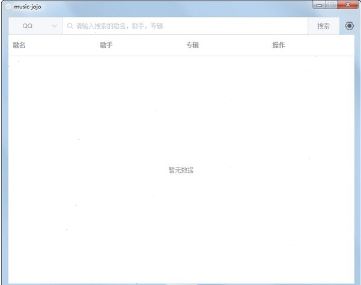Click the 暂无数据 empty-state text

coord(181,170)
